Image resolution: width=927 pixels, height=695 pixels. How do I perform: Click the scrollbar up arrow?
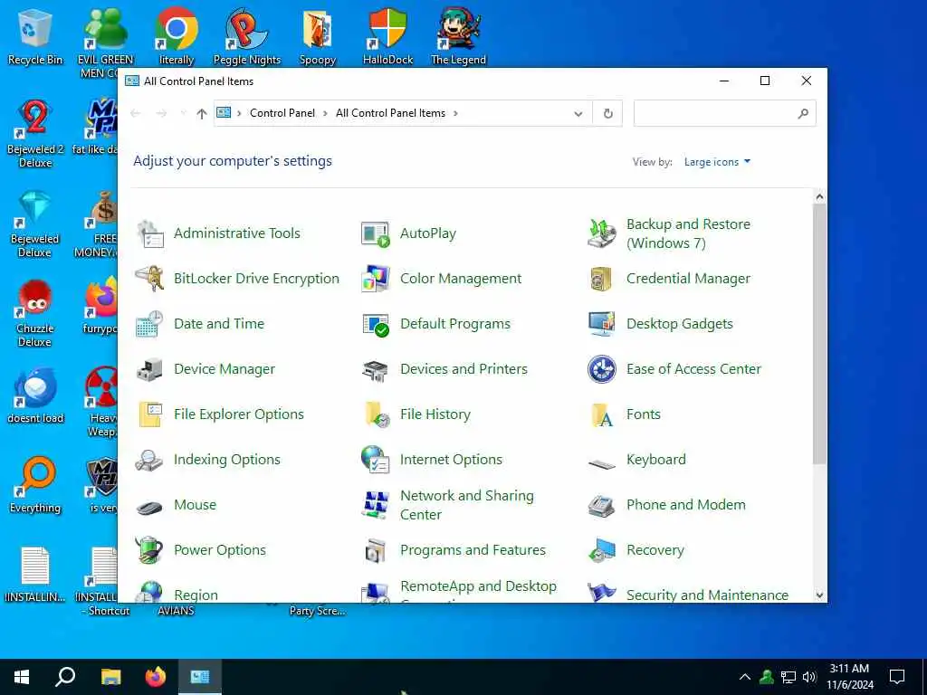coord(819,196)
